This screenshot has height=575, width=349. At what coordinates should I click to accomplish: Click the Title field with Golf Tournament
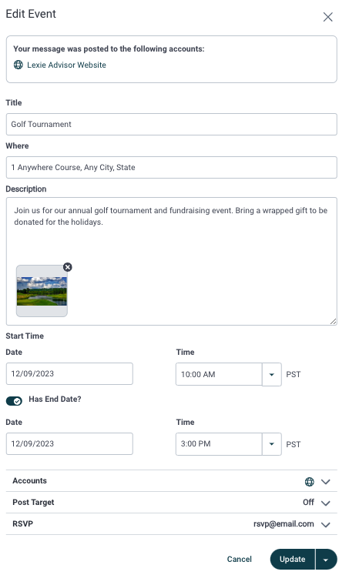click(171, 125)
